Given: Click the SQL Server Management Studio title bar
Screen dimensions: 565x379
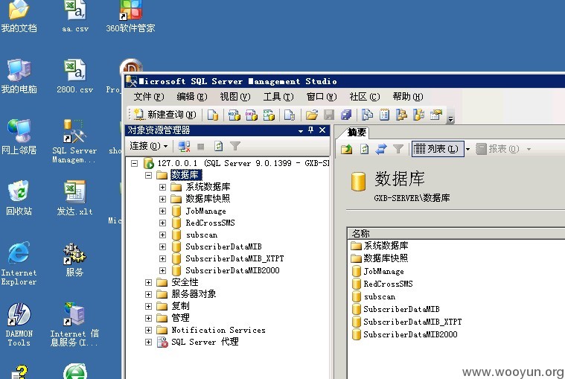Looking at the screenshot, I should coord(345,81).
